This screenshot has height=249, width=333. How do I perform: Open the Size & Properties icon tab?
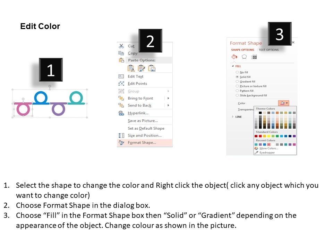pyautogui.click(x=254, y=57)
